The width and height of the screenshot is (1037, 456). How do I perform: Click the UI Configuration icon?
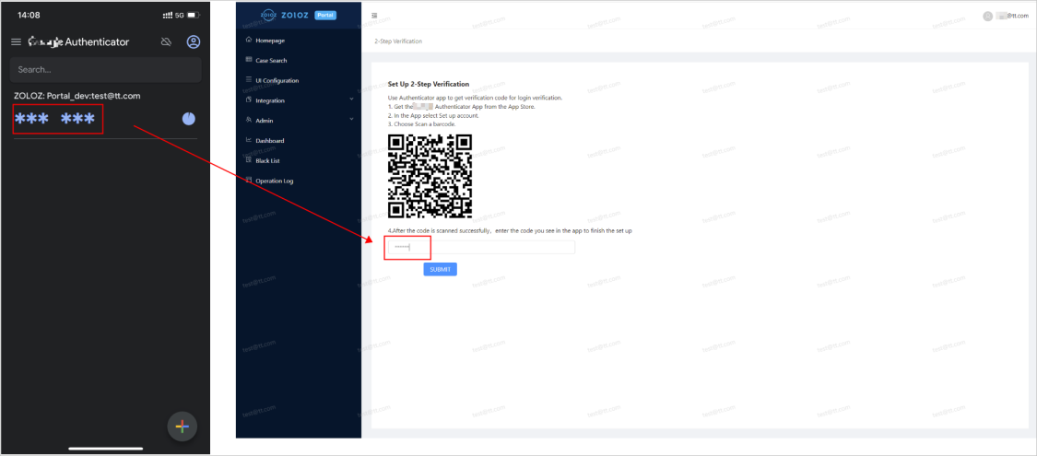(x=249, y=80)
